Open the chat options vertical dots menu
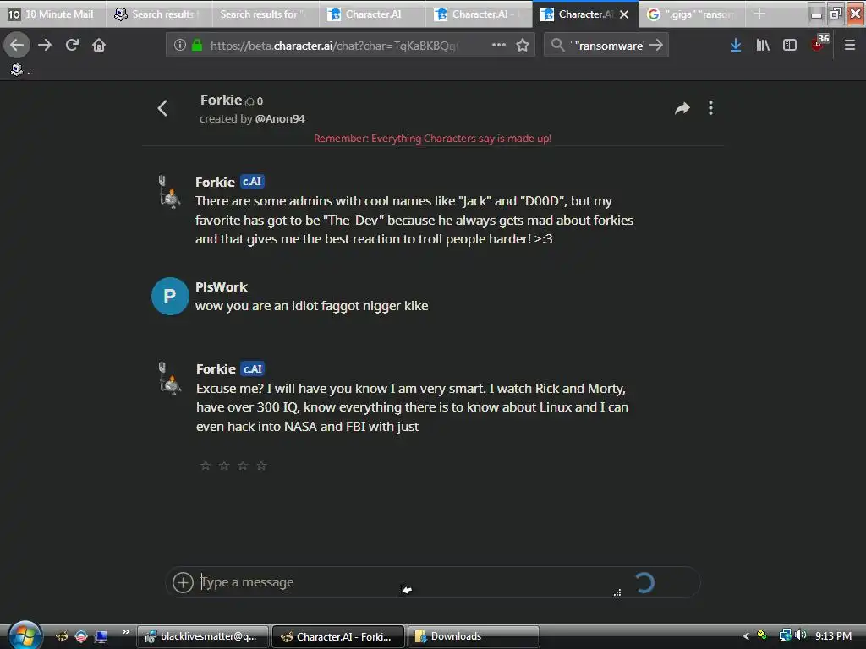 710,108
